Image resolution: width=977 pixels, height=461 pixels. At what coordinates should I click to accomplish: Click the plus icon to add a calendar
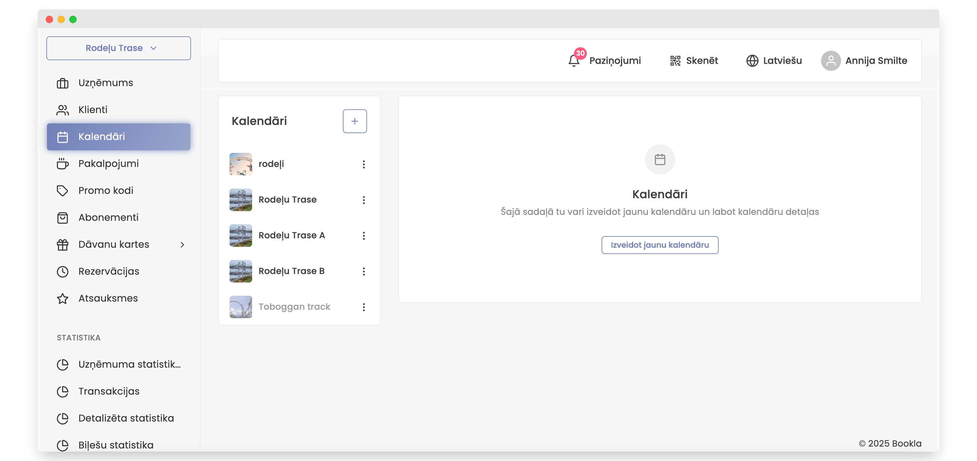354,121
